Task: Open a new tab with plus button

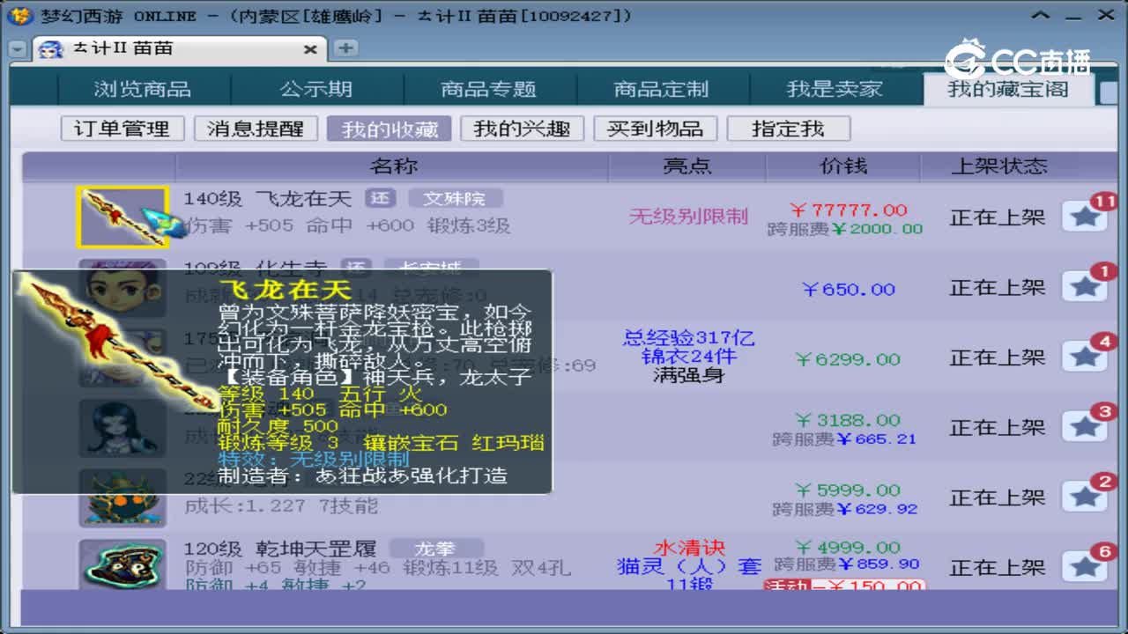Action: 345,48
